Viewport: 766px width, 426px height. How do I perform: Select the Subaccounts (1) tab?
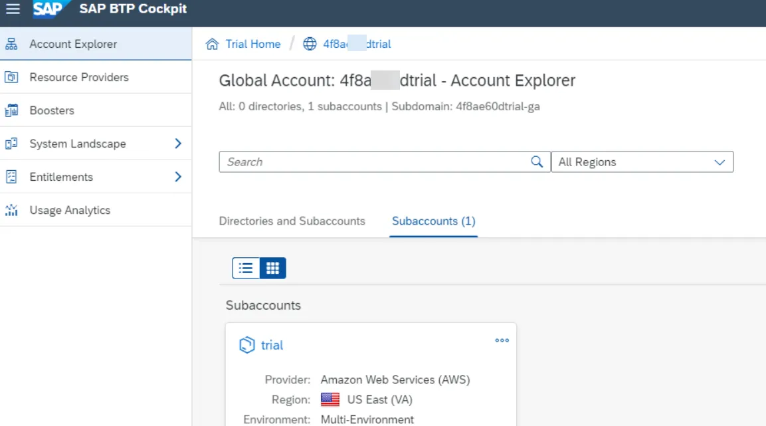[434, 221]
